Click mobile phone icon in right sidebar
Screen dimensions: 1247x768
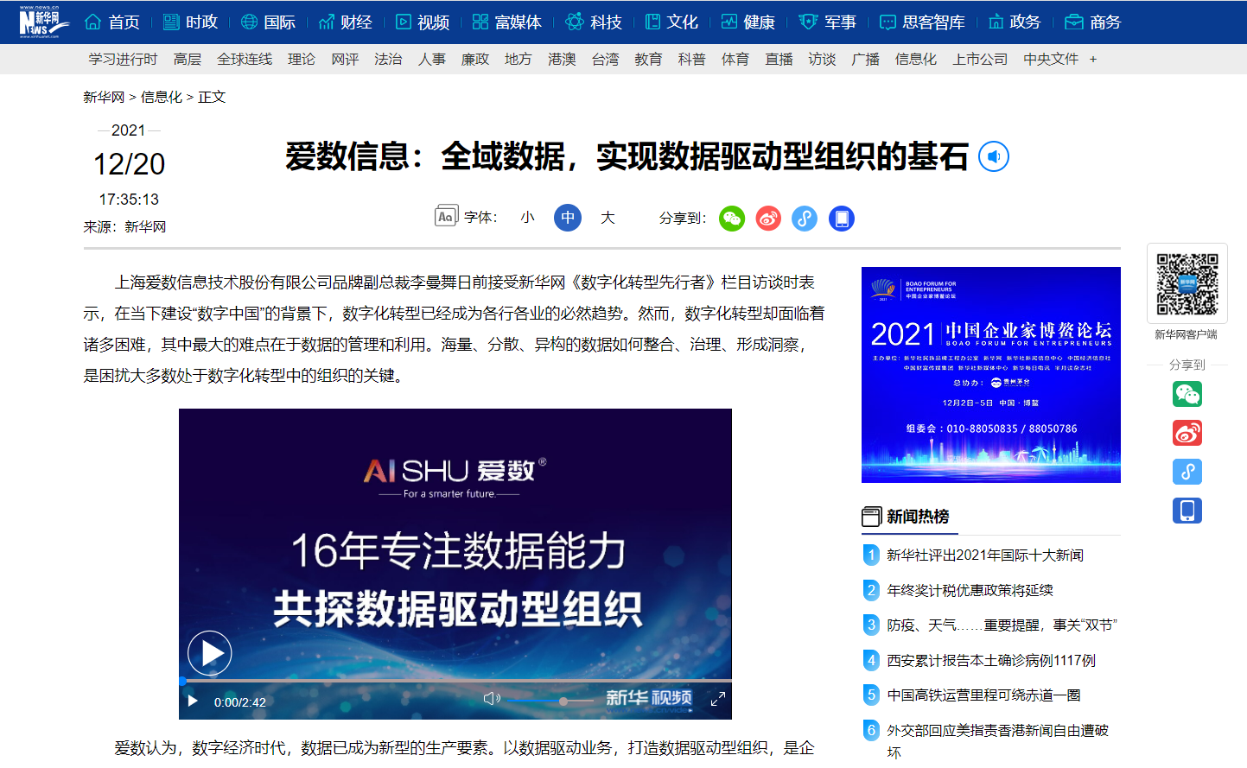[1187, 511]
